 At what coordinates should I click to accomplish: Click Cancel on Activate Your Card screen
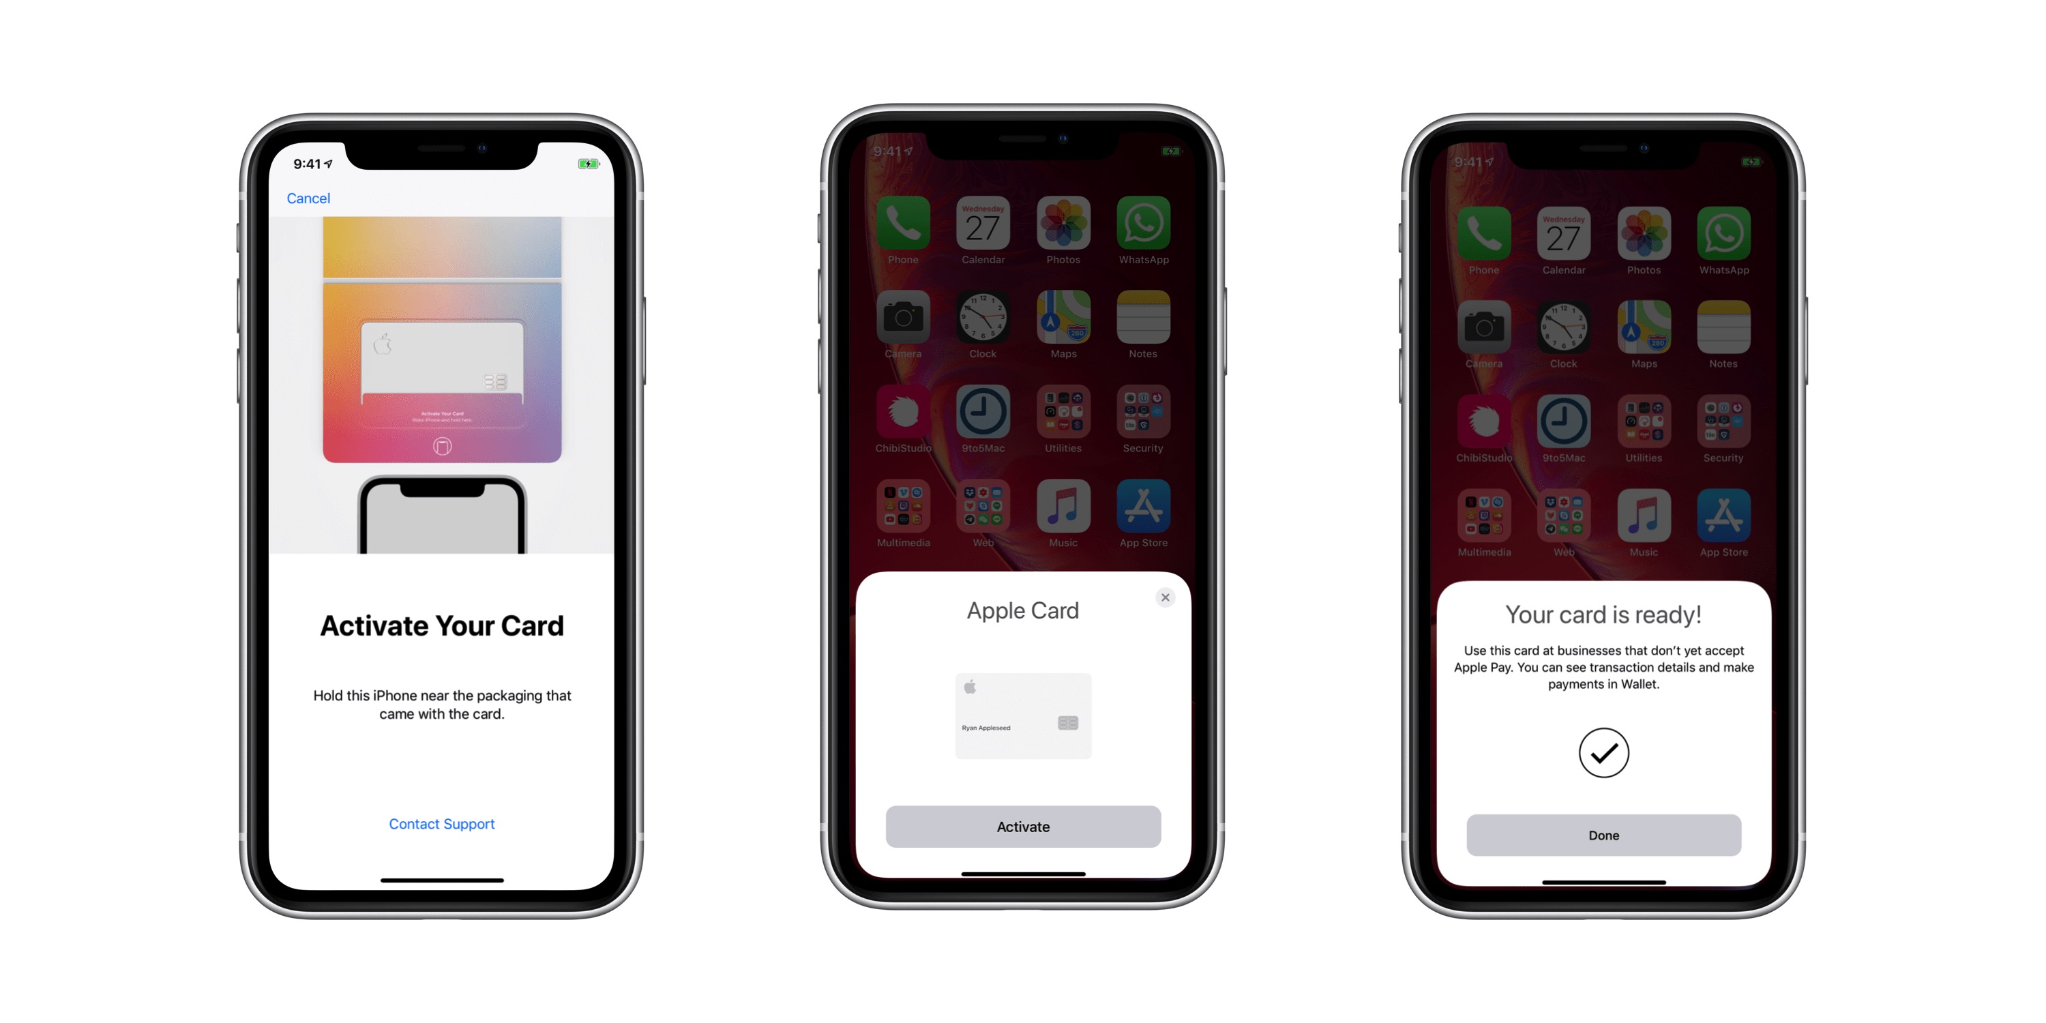[x=307, y=198]
